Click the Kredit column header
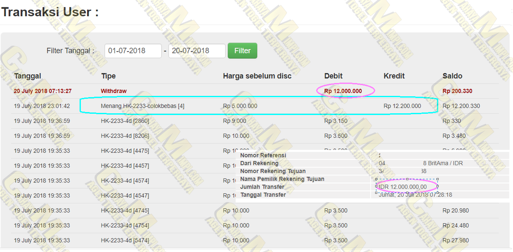This screenshot has height=252, width=513. point(394,76)
